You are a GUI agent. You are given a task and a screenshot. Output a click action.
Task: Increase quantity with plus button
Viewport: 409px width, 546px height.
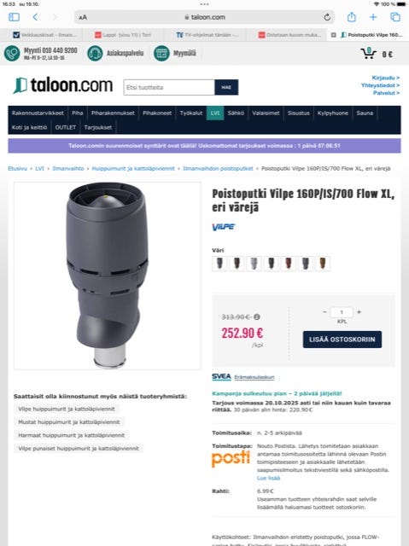[359, 312]
